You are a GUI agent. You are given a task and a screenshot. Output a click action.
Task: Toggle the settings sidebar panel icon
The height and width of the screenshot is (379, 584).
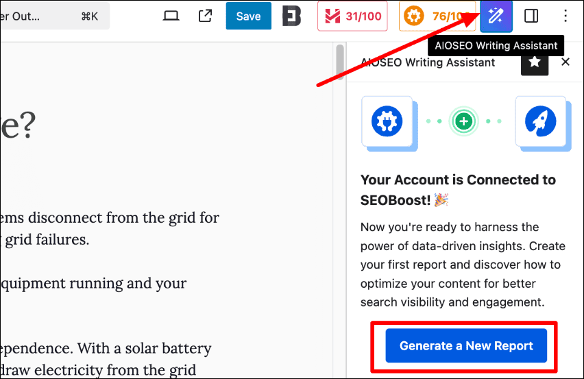[531, 16]
